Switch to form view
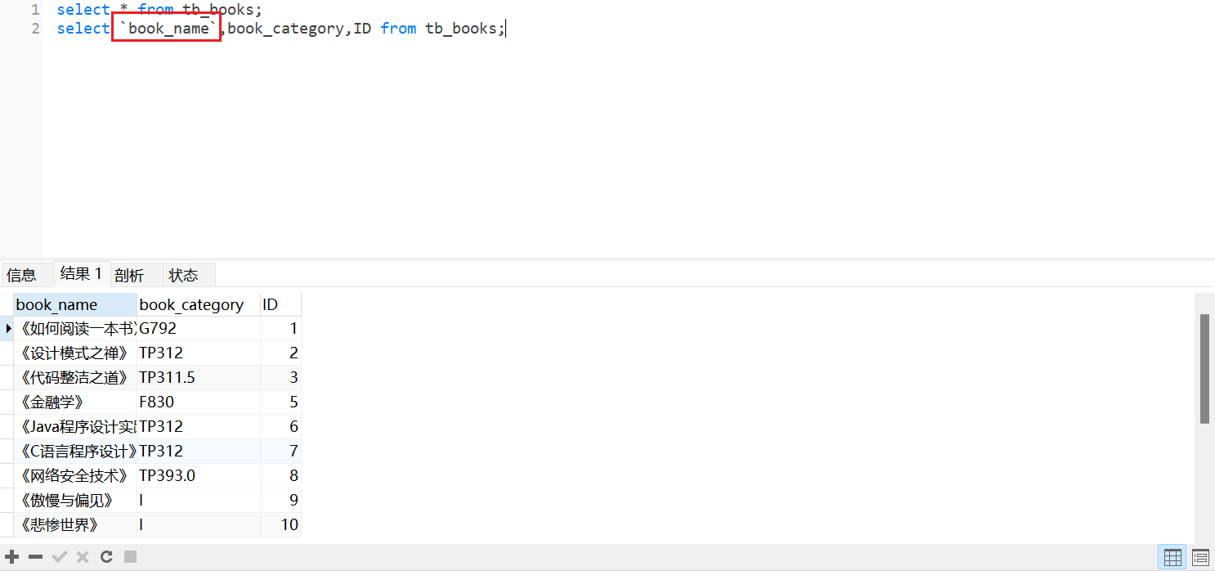Image resolution: width=1215 pixels, height=571 pixels. (x=1200, y=558)
